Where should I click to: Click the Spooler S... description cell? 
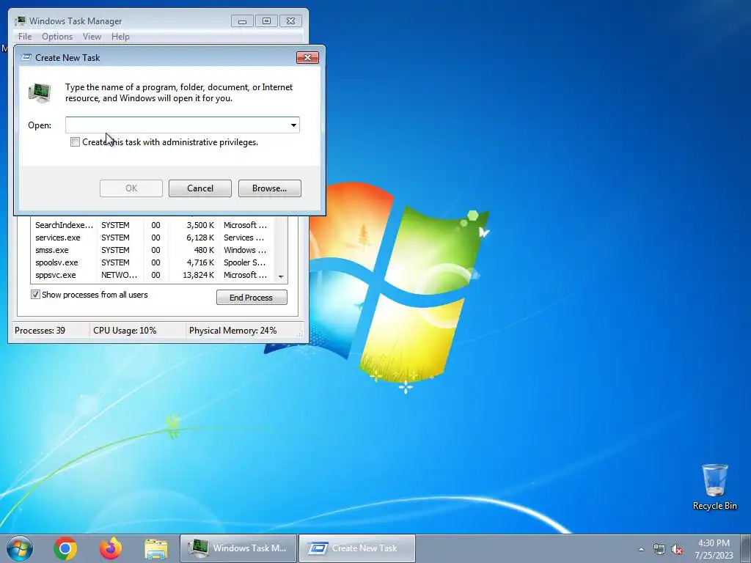click(244, 262)
